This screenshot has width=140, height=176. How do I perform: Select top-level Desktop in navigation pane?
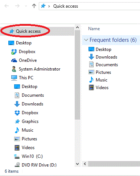click(24, 43)
